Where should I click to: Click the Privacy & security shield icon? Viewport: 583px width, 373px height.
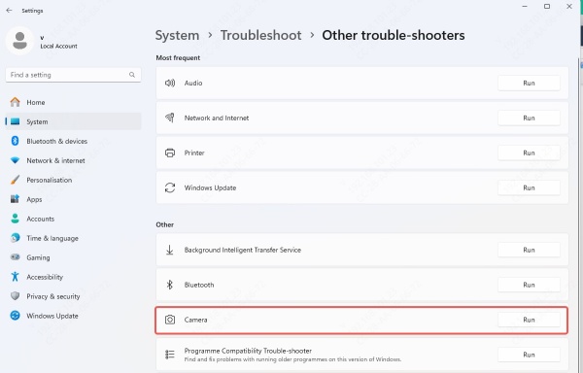(15, 296)
